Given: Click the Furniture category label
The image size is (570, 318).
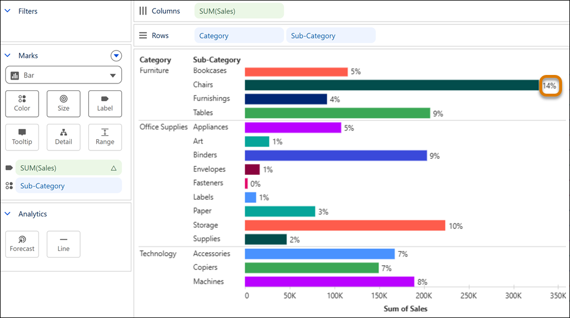Looking at the screenshot, I should pyautogui.click(x=154, y=70).
